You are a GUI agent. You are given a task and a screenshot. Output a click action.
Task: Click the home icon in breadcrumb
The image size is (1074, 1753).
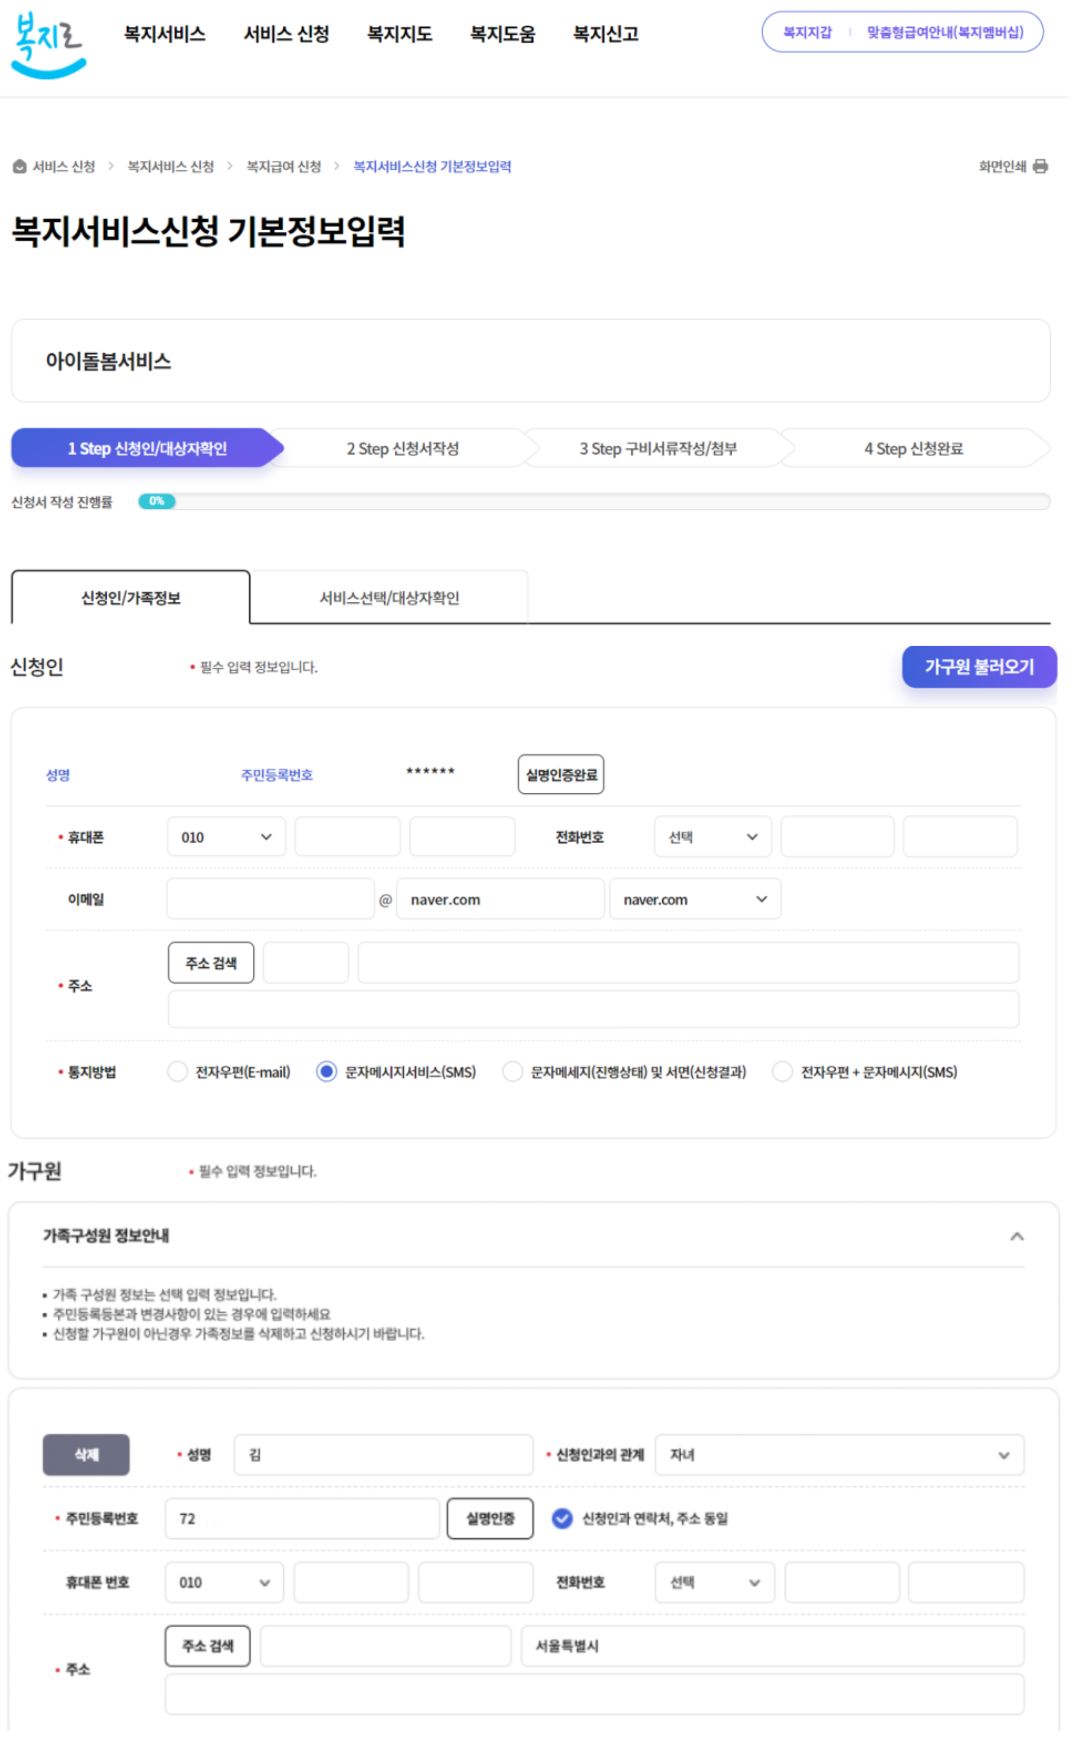[x=20, y=167]
